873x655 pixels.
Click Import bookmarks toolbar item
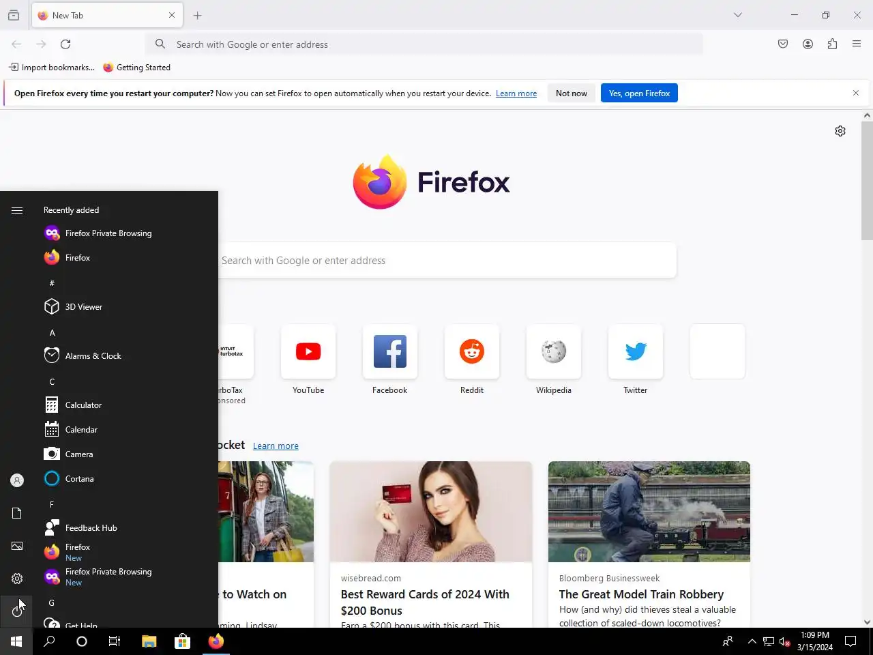point(52,68)
